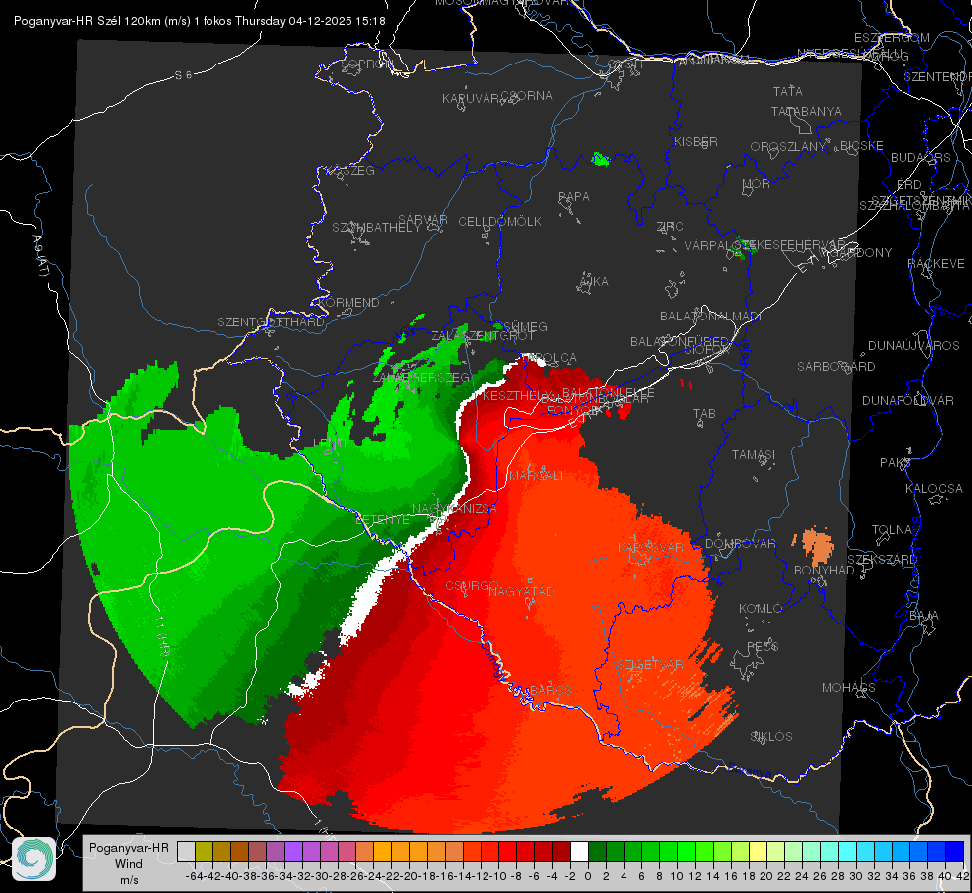This screenshot has height=893, width=972.
Task: Click the TATA town label
Action: pos(788,91)
